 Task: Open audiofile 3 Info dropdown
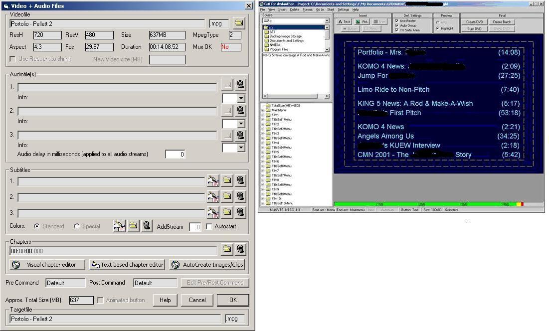coord(241,148)
